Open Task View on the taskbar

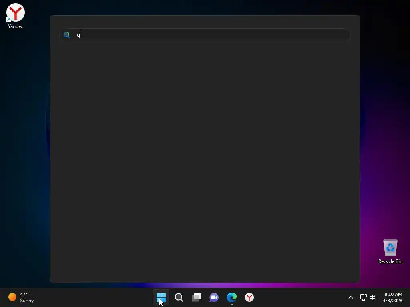click(x=196, y=297)
